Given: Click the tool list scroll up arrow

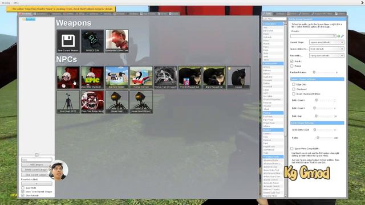Looking at the screenshot, I should pos(285,23).
